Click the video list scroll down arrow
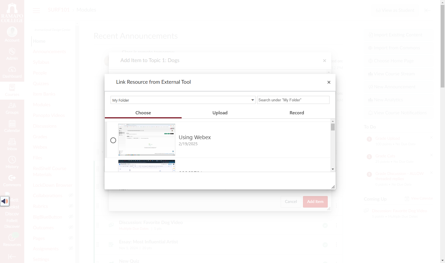 pos(333,169)
